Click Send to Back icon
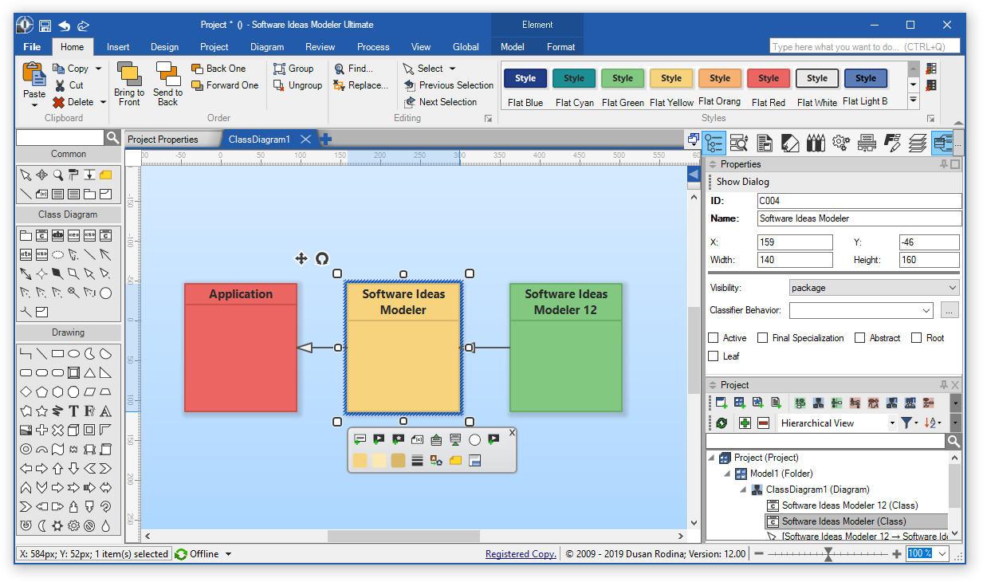 [x=167, y=73]
